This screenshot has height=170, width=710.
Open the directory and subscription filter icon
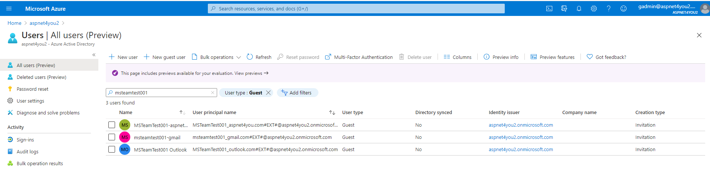click(x=564, y=9)
